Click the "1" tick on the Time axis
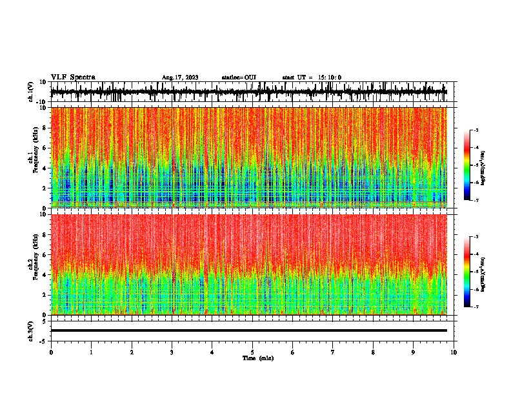This screenshot has height=395, width=511. 91,352
